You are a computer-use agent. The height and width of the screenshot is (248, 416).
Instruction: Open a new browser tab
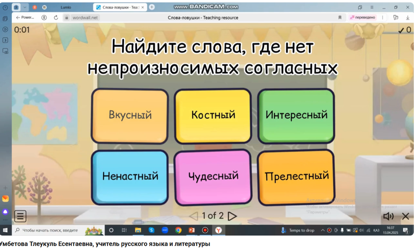coord(152,7)
